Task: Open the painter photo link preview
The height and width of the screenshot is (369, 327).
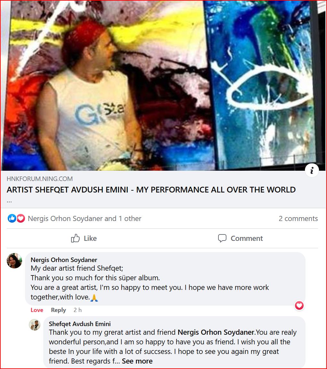Action: pyautogui.click(x=163, y=86)
